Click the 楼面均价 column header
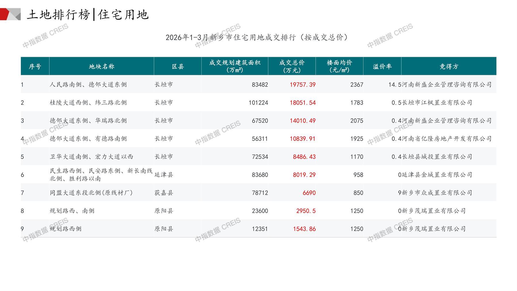The height and width of the screenshot is (291, 517). (x=339, y=66)
